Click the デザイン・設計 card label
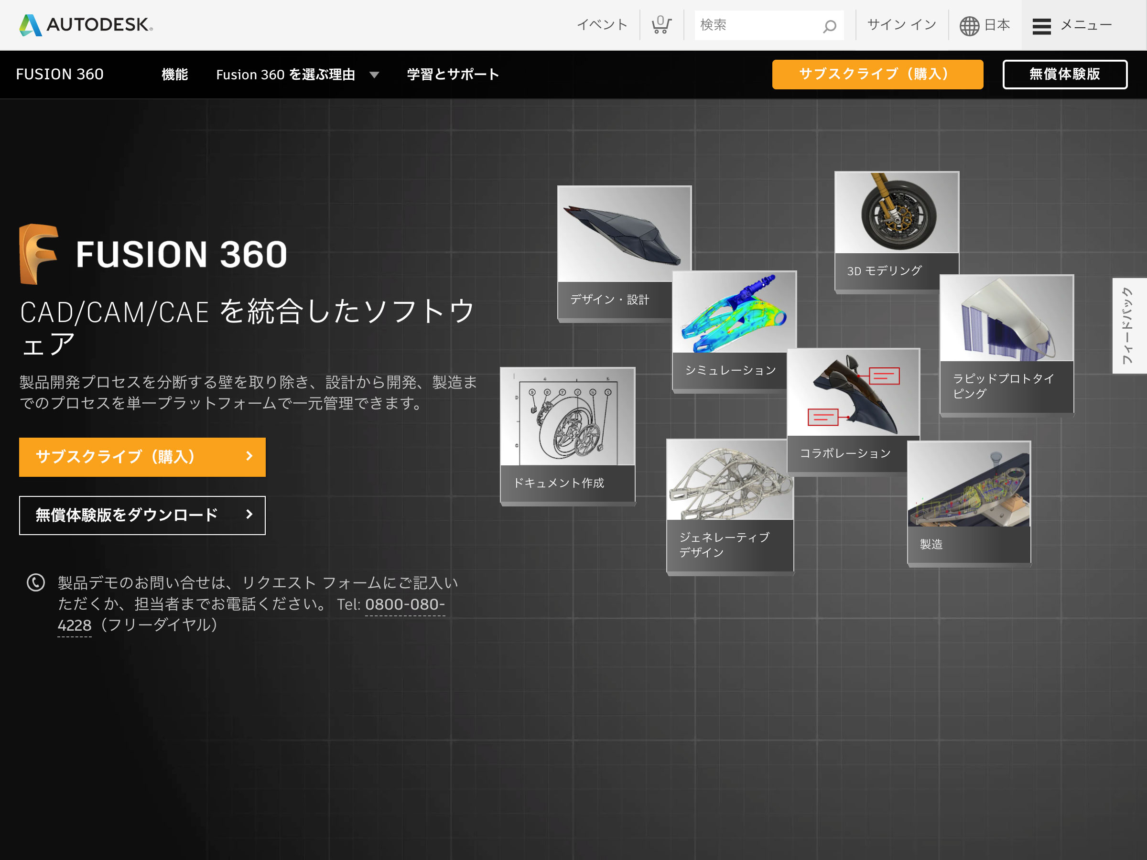Screen dimensions: 1147x860 [x=609, y=300]
